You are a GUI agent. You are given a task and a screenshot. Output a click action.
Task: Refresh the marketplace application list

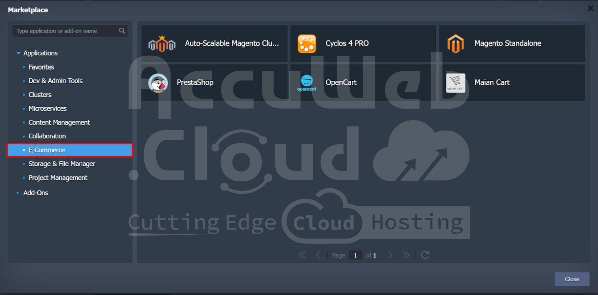pos(425,255)
